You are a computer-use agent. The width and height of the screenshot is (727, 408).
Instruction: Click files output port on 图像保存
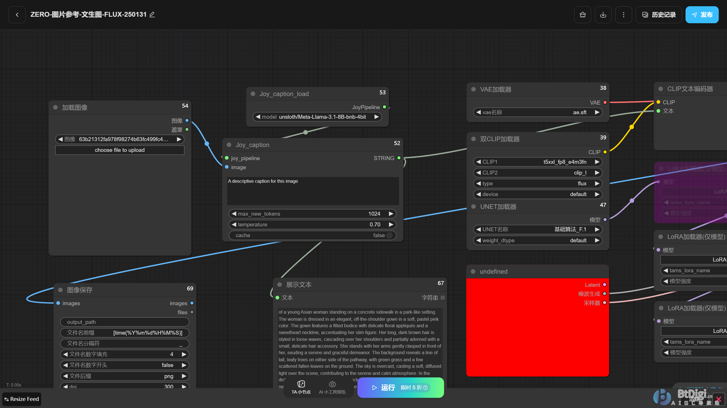[x=192, y=312]
